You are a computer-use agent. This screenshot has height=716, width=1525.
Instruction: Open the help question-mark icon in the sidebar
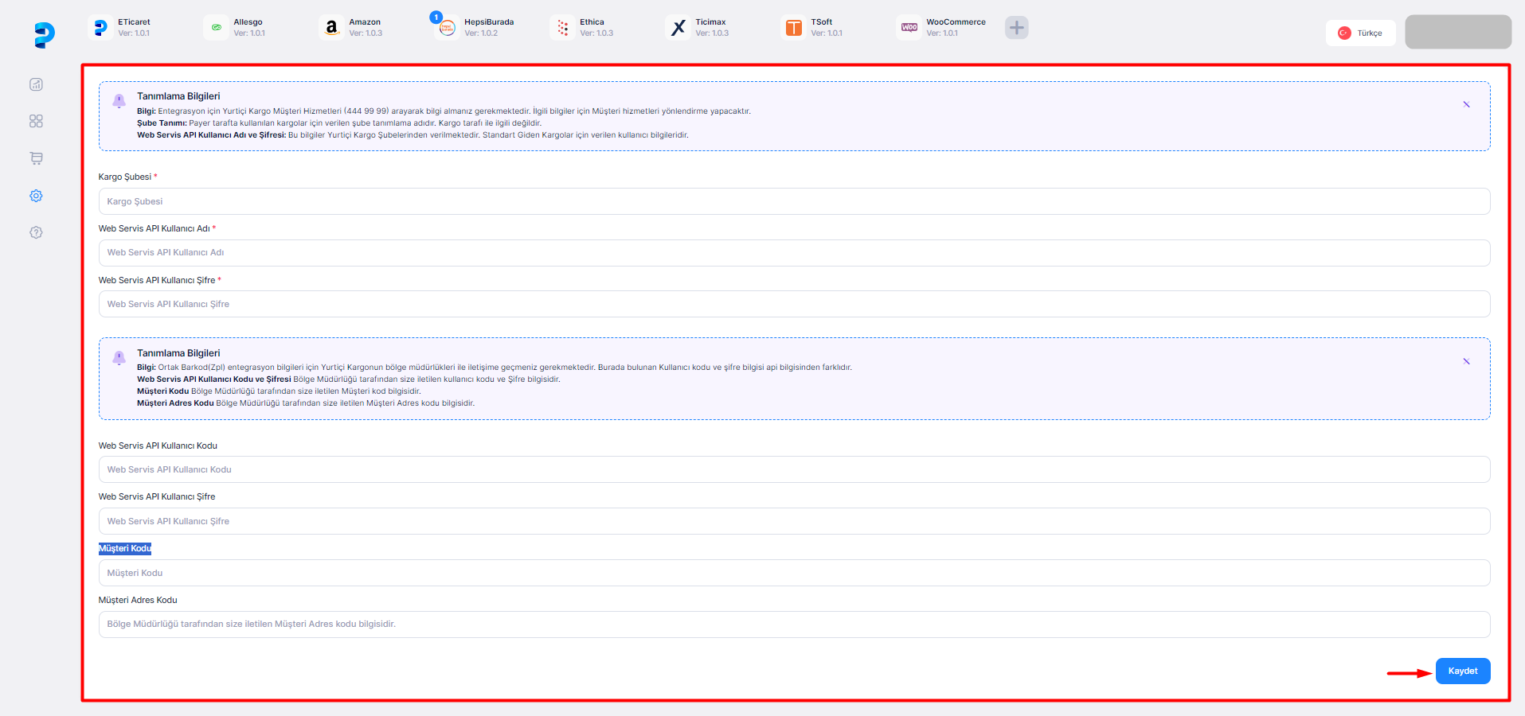tap(36, 232)
